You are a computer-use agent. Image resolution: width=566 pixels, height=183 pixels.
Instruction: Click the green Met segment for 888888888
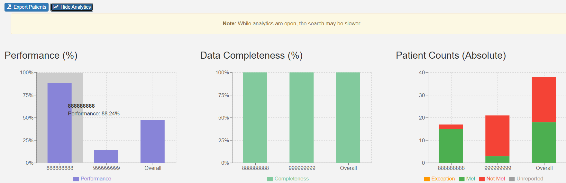tap(451, 146)
